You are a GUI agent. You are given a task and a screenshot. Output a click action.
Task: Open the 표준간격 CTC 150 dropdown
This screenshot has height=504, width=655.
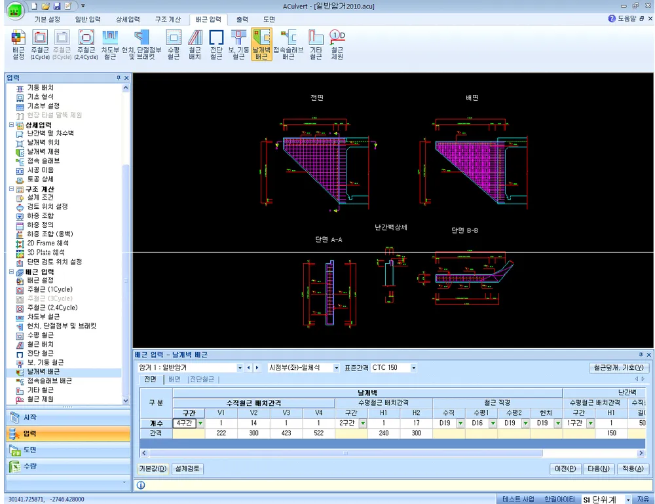click(413, 368)
